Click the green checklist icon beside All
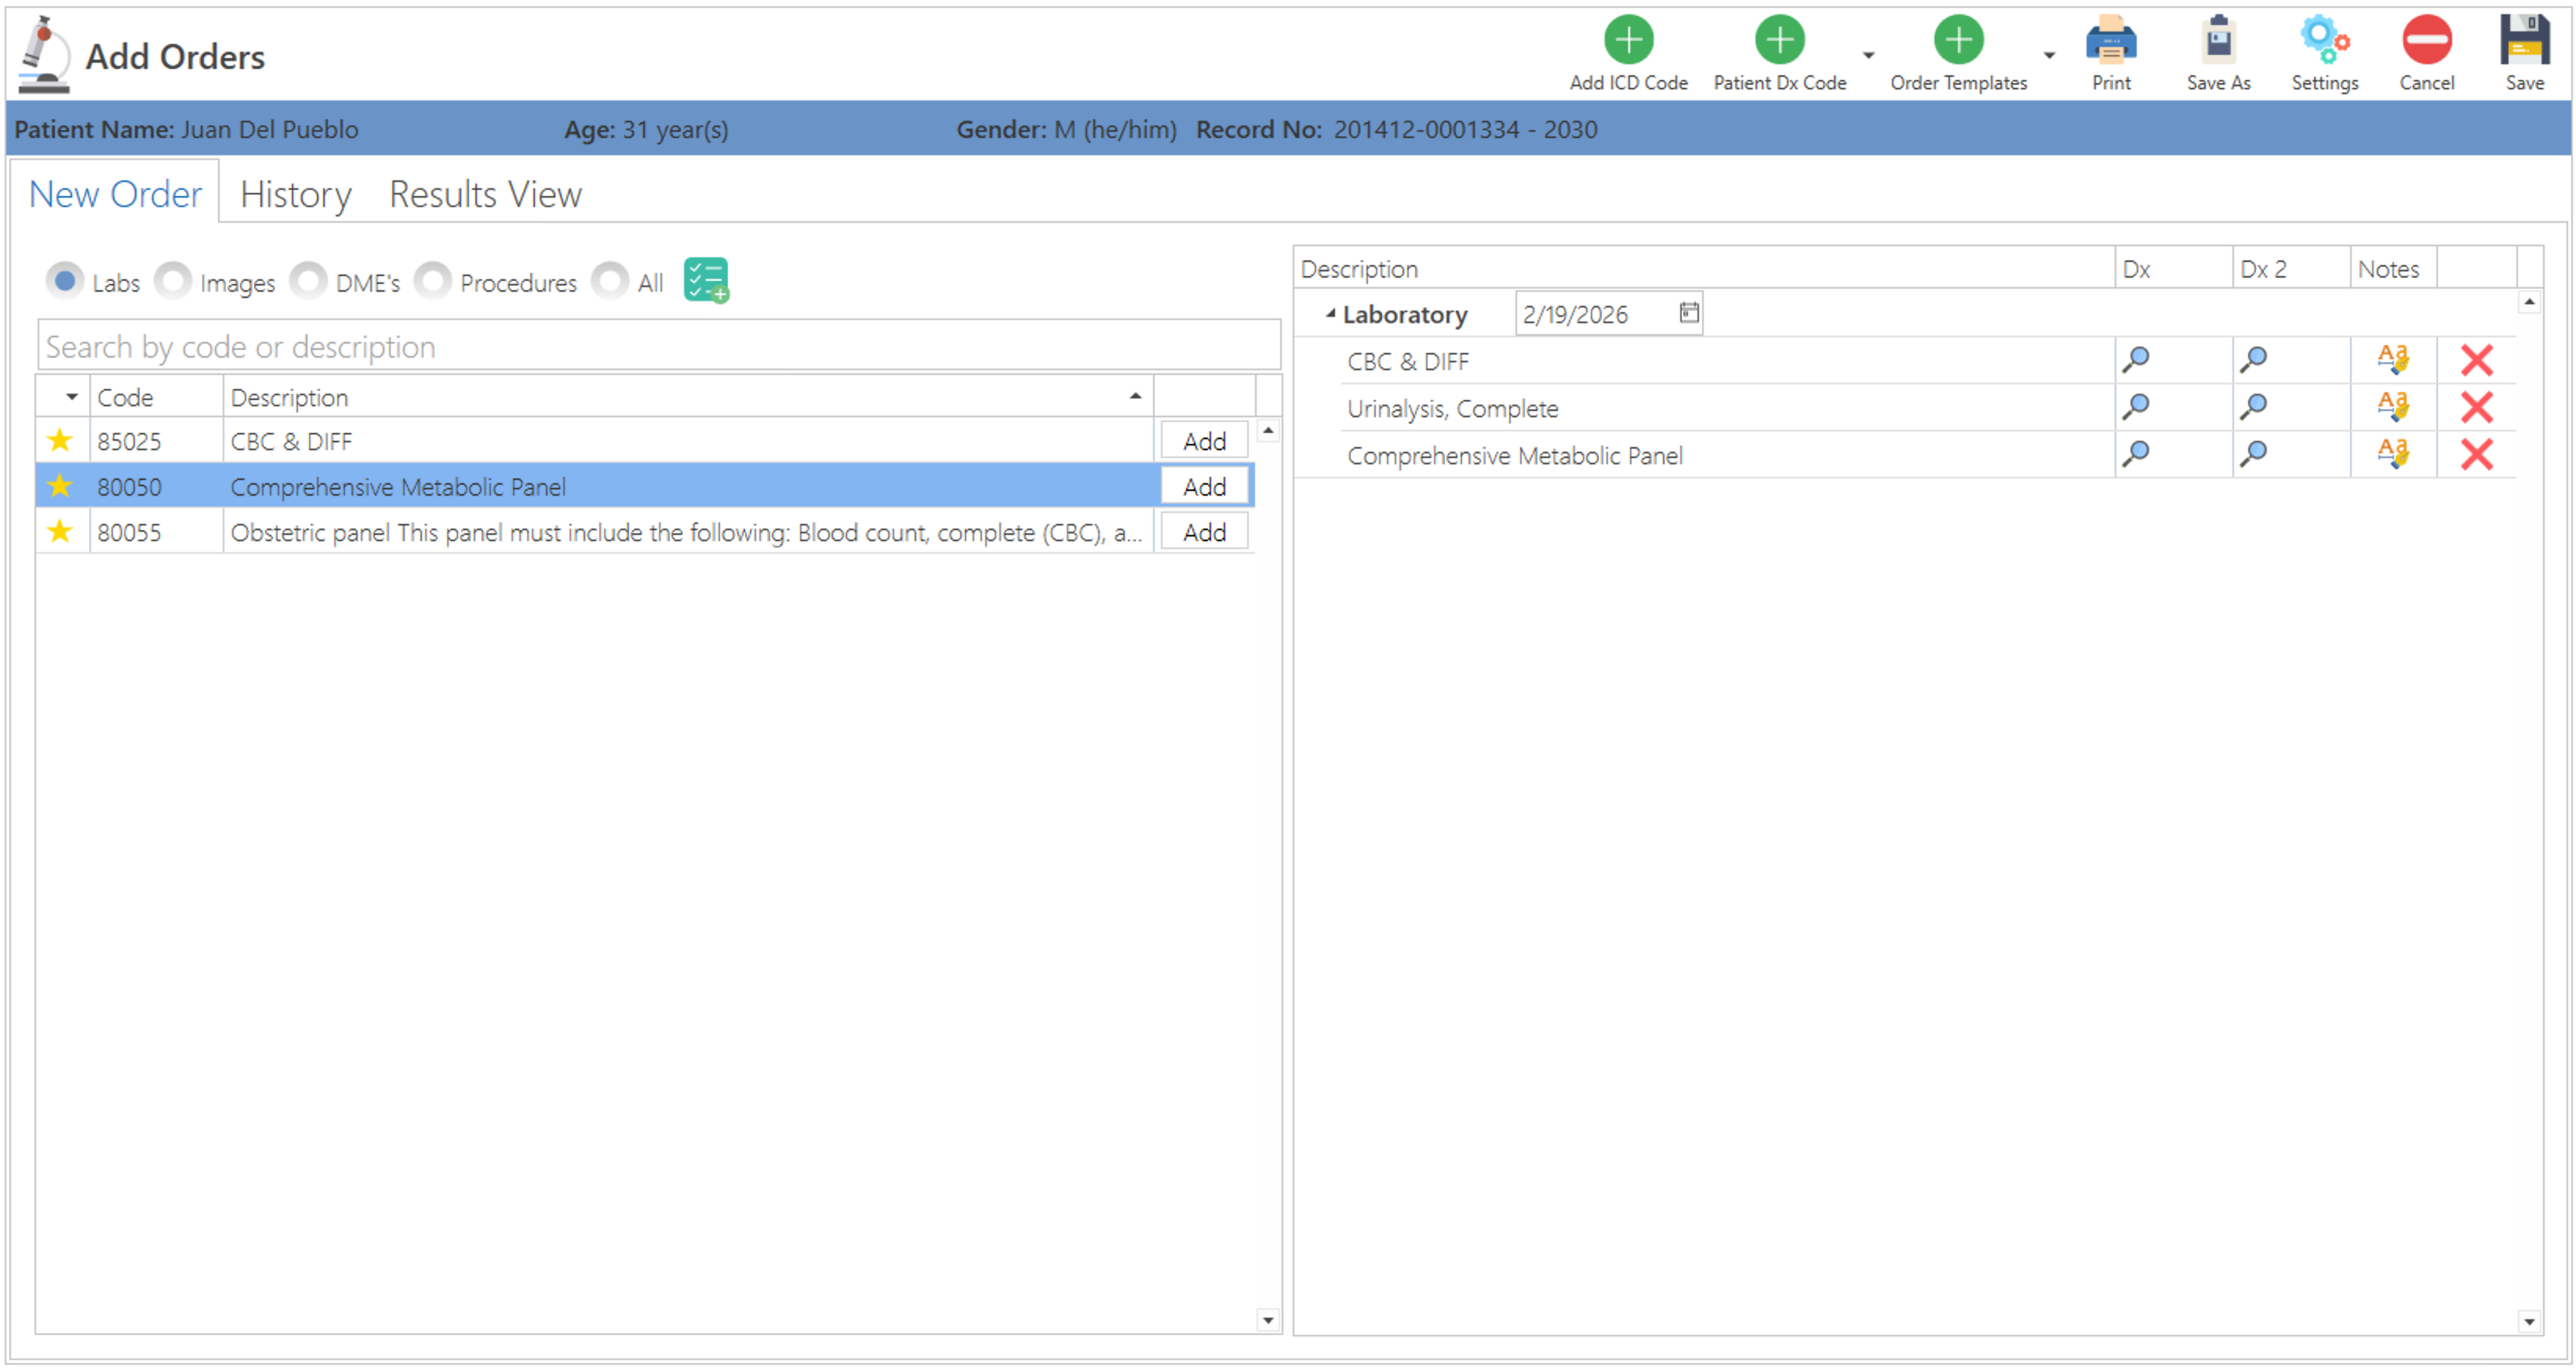Image resolution: width=2576 pixels, height=1371 pixels. (x=706, y=280)
